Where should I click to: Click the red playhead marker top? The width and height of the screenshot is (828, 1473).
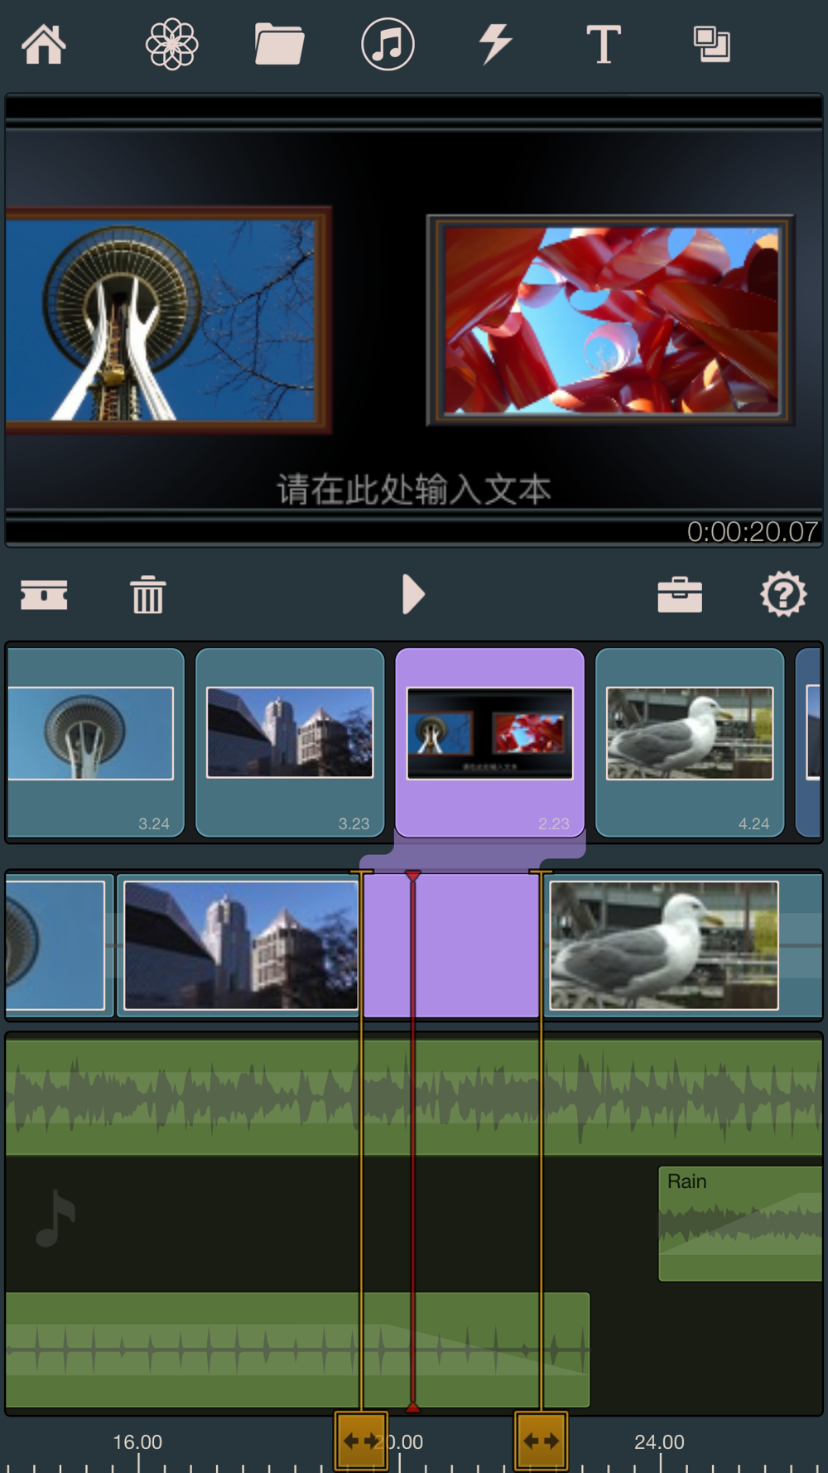412,875
